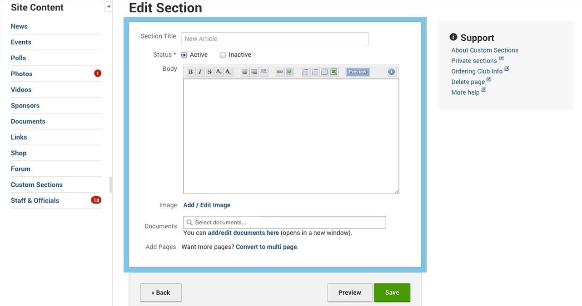Insert an image via the toolbar picture icon

click(289, 72)
